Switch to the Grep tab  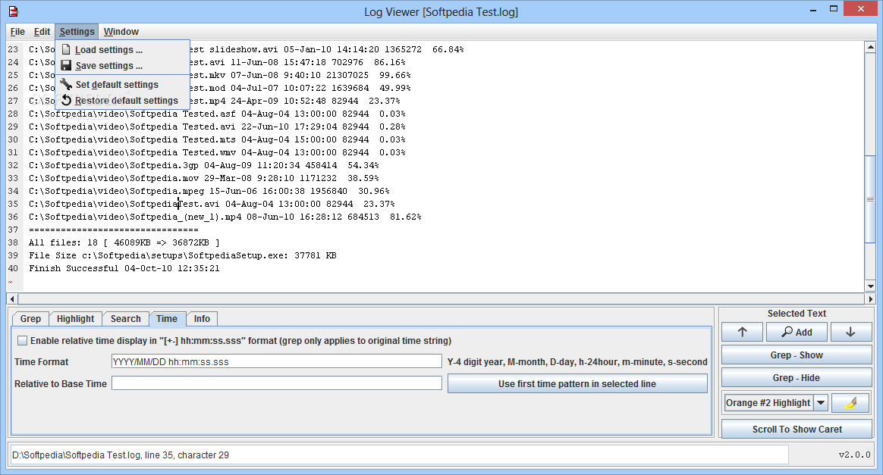(x=30, y=319)
